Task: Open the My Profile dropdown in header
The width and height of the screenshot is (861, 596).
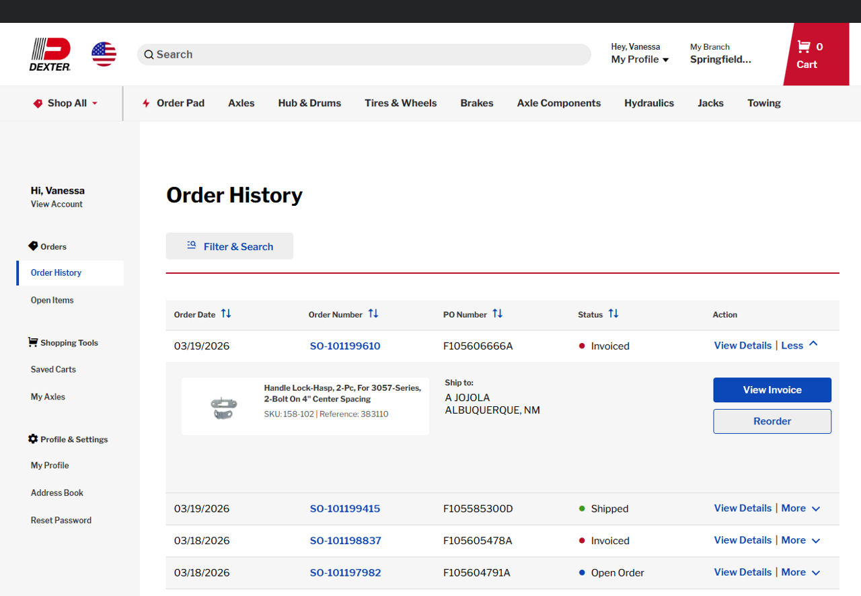Action: point(640,59)
